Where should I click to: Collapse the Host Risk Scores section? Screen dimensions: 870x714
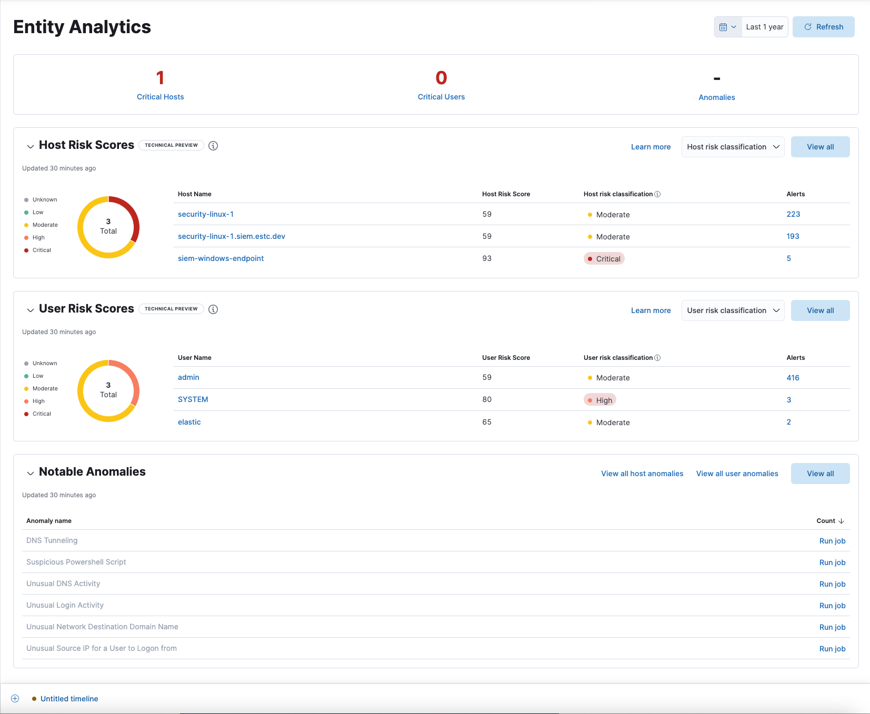pyautogui.click(x=30, y=146)
